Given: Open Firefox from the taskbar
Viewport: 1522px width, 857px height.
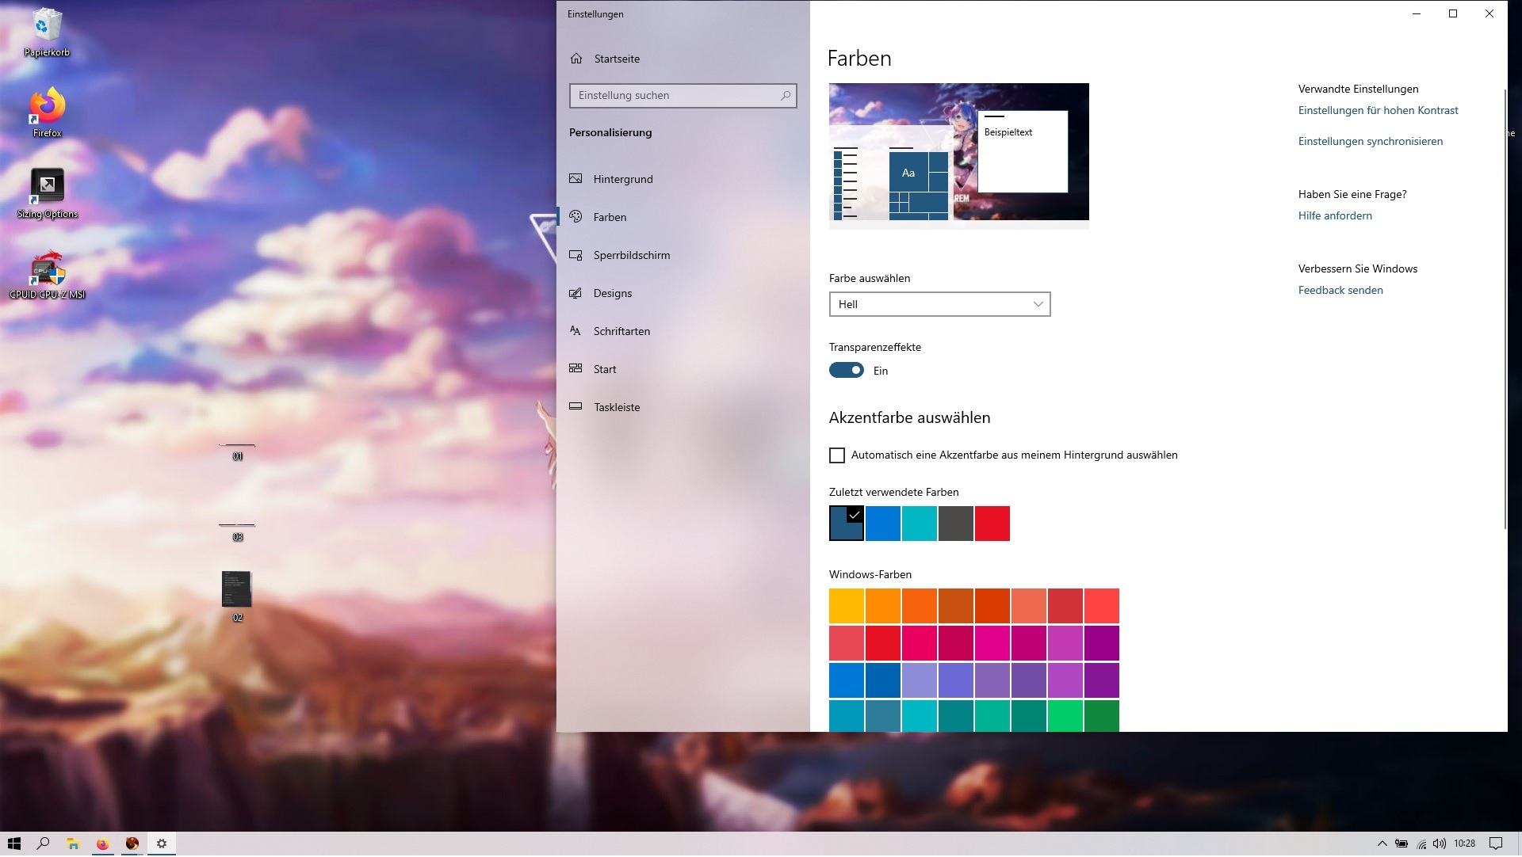Looking at the screenshot, I should pos(102,844).
